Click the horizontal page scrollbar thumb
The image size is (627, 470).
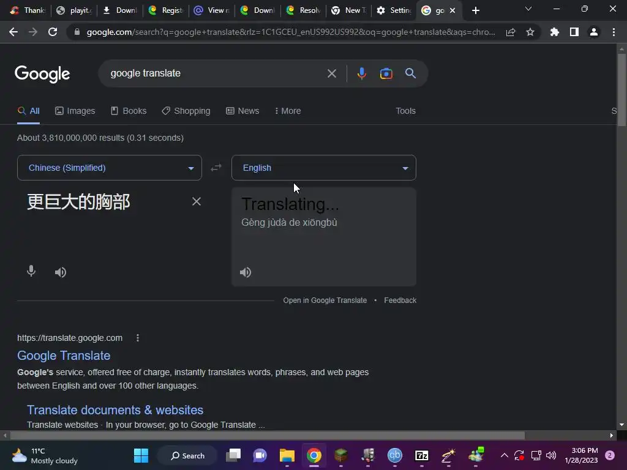267,435
